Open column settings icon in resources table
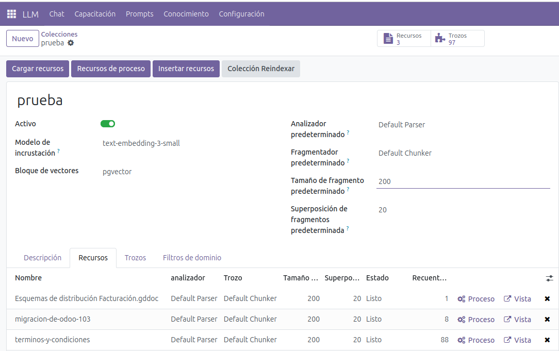The image size is (559, 351). point(549,278)
